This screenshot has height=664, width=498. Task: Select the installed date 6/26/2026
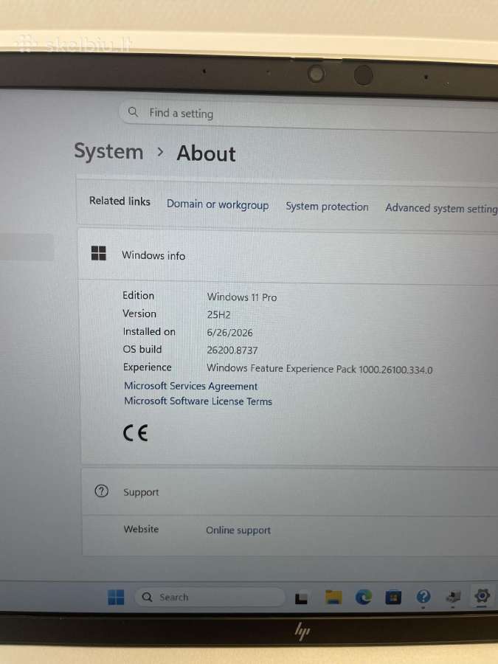[x=229, y=333]
